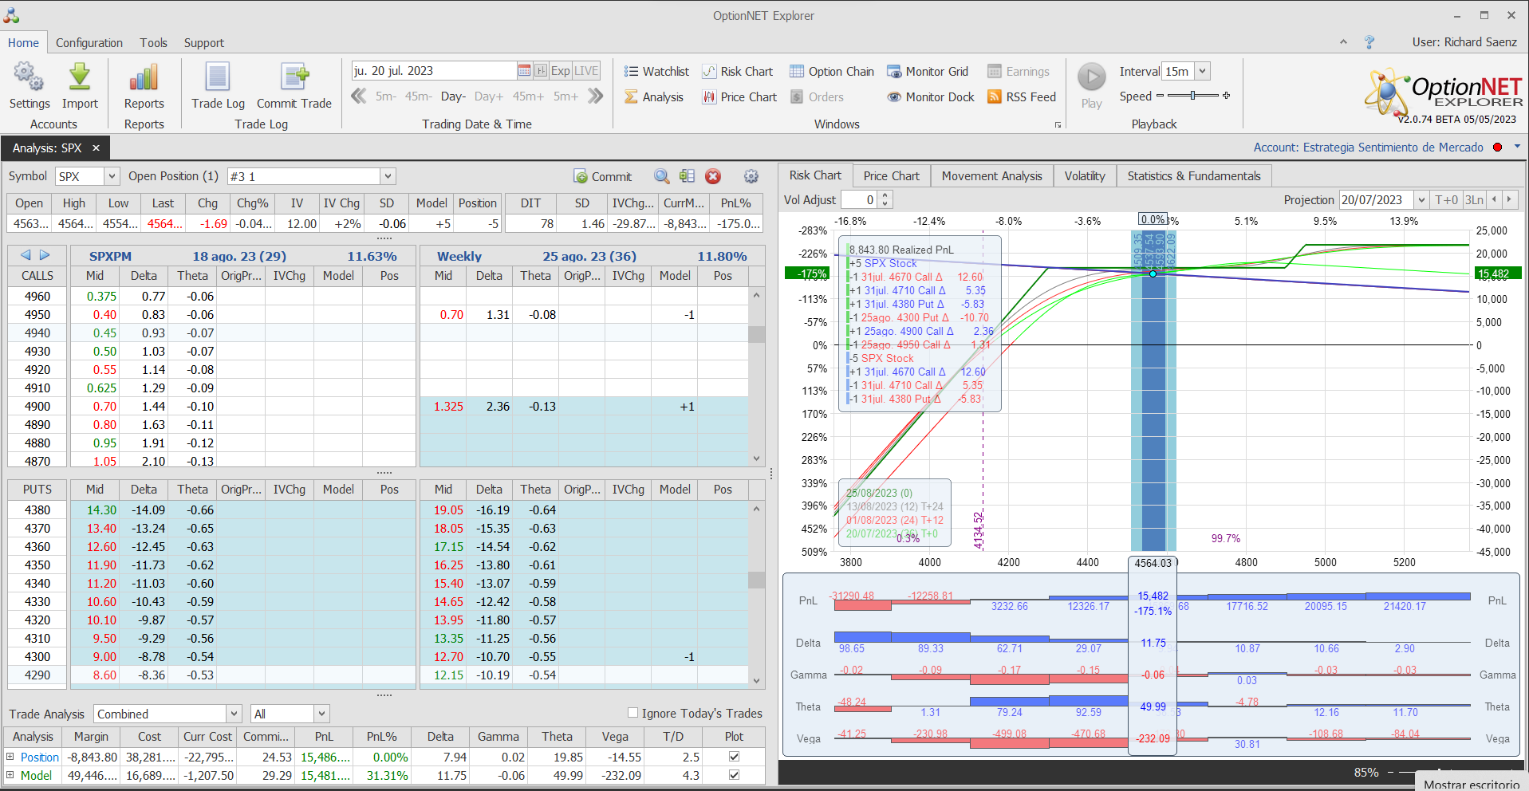Open the Trade Log icon
Image resolution: width=1529 pixels, height=791 pixels.
[x=218, y=78]
